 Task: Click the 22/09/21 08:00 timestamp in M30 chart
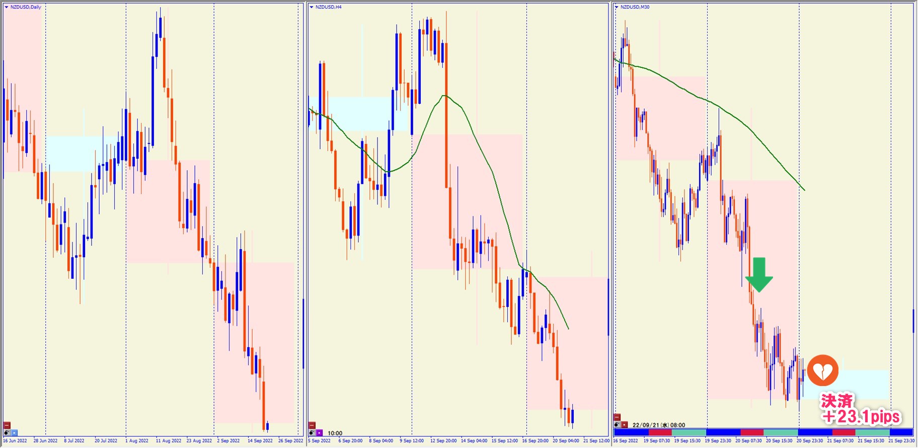(658, 425)
